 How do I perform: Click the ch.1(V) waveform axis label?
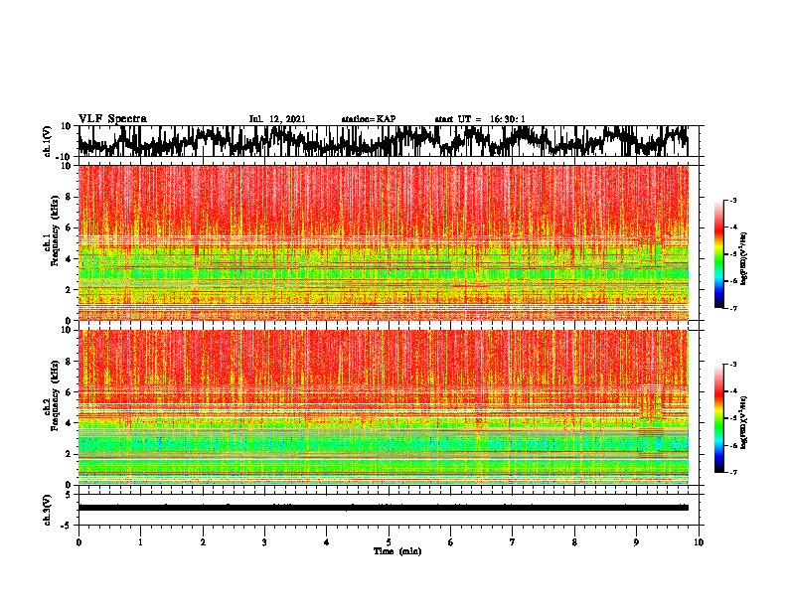click(x=48, y=141)
